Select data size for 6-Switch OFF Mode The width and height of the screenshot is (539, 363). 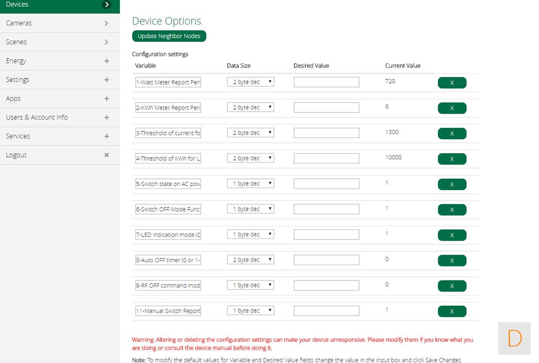(250, 209)
